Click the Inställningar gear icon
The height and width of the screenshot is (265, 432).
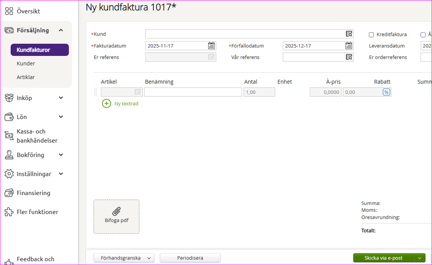[9, 174]
